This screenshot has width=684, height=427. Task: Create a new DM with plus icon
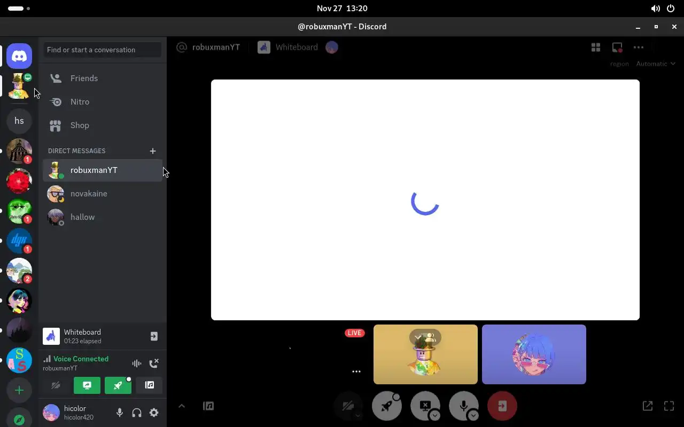pyautogui.click(x=153, y=151)
